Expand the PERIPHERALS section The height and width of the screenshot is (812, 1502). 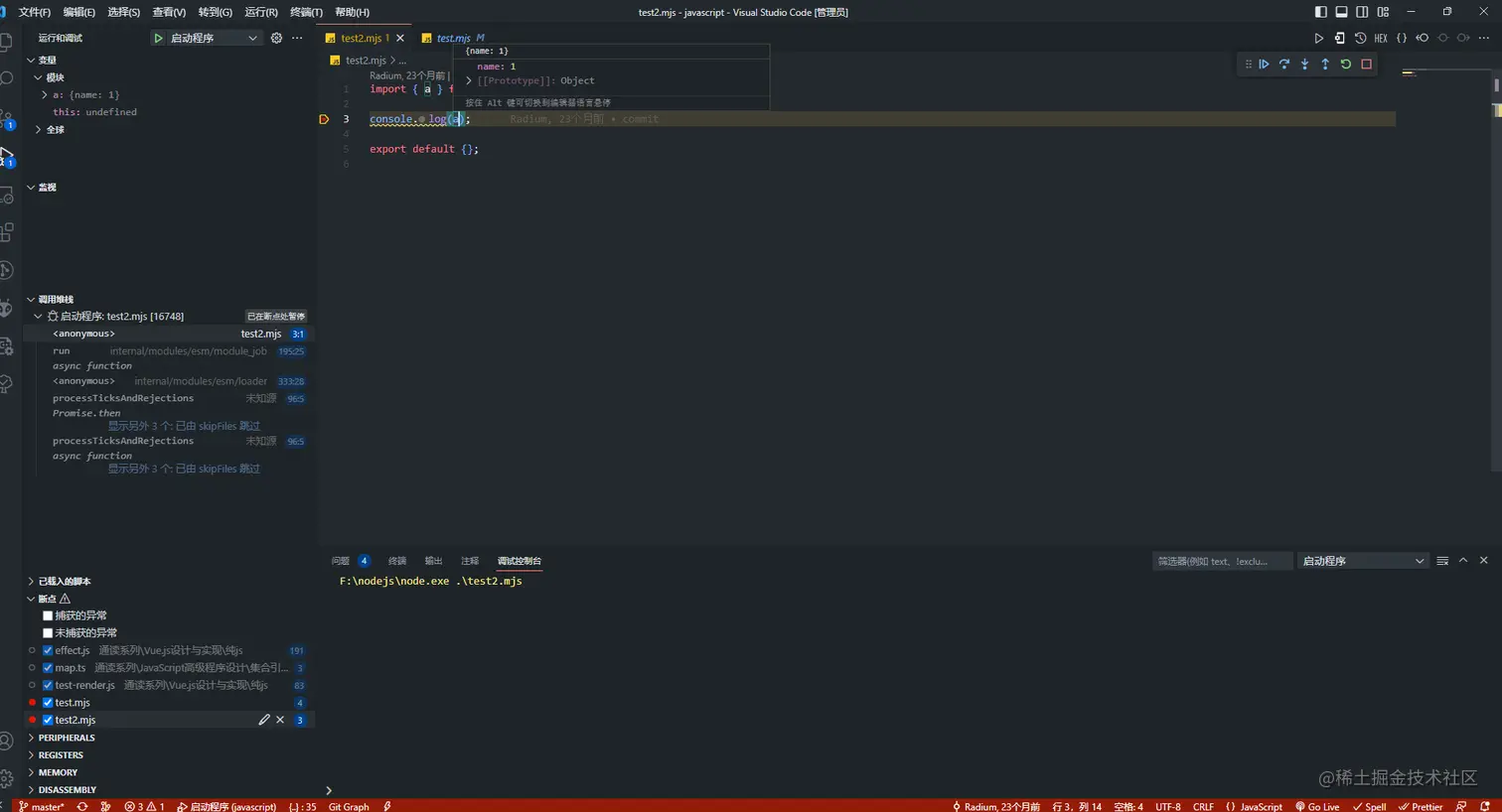(31, 738)
